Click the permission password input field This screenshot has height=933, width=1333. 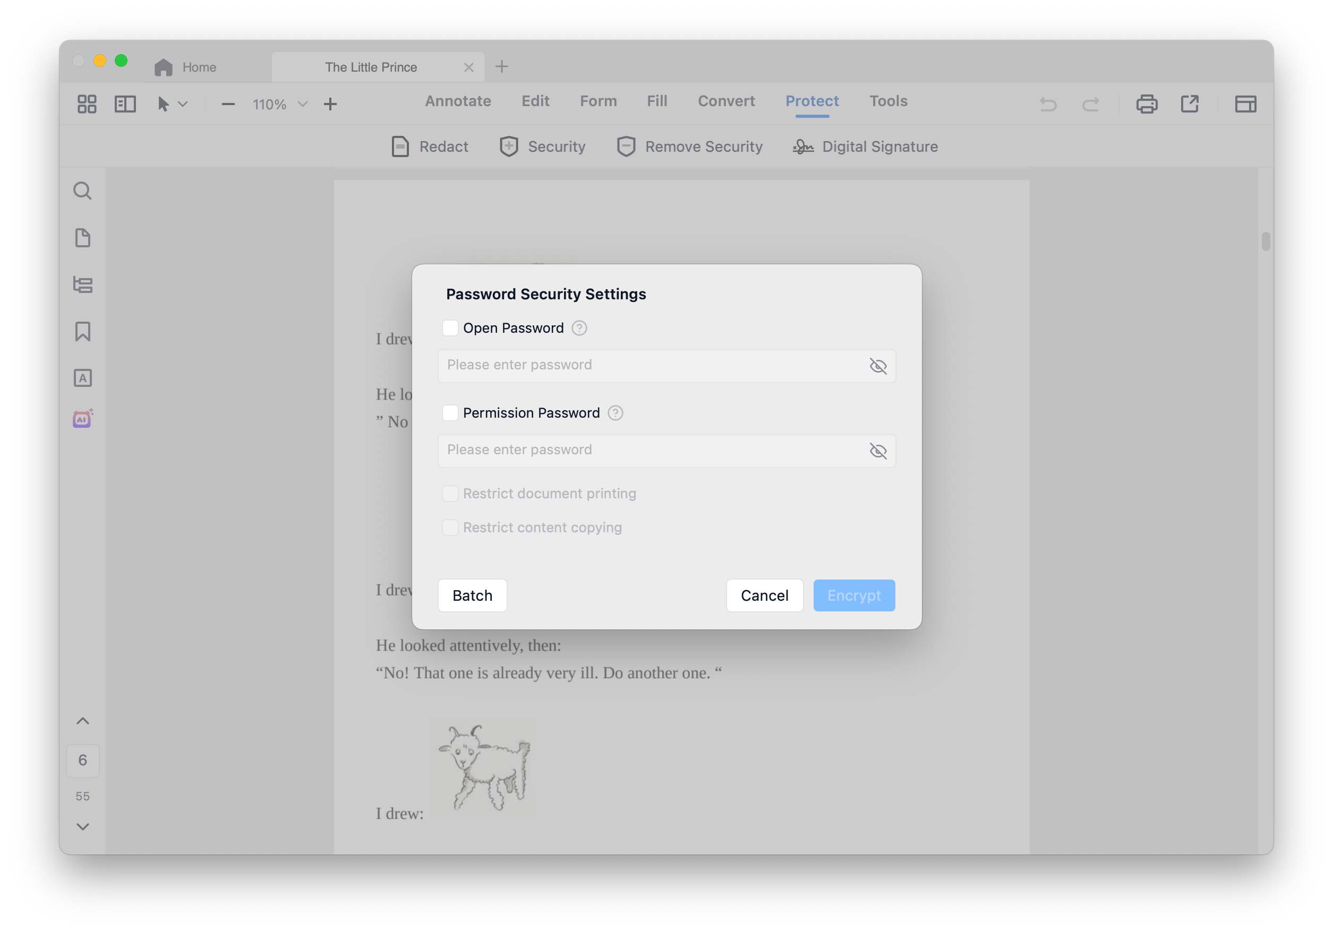650,450
